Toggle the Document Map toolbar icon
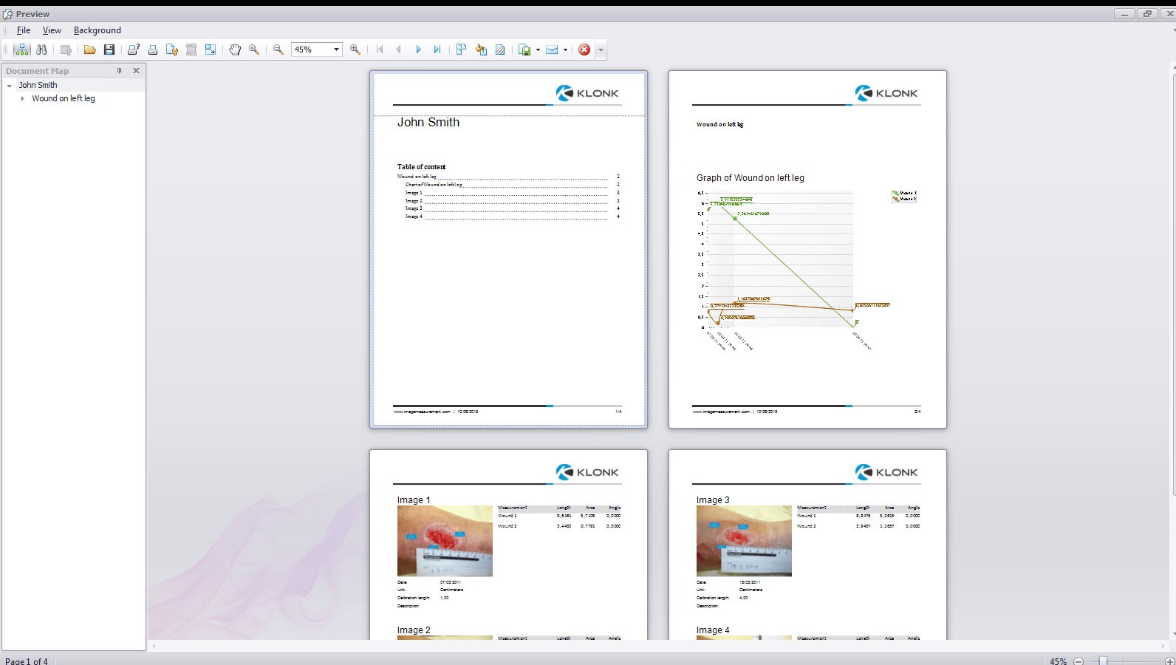The width and height of the screenshot is (1176, 665). 21,50
